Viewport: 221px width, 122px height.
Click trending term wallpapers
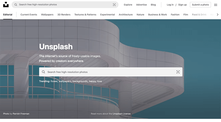click(65, 81)
